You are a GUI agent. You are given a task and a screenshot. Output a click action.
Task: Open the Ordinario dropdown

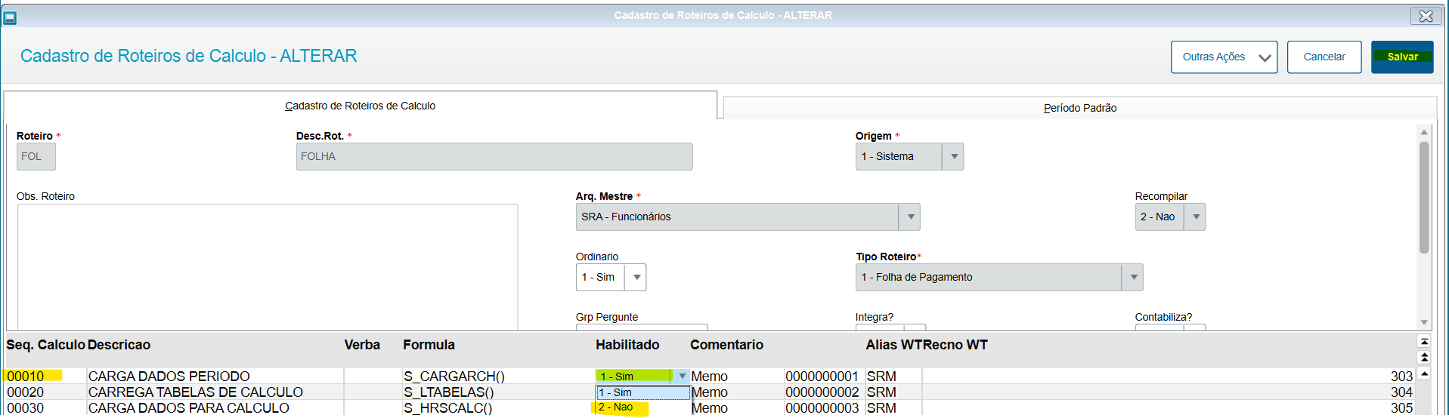(636, 277)
